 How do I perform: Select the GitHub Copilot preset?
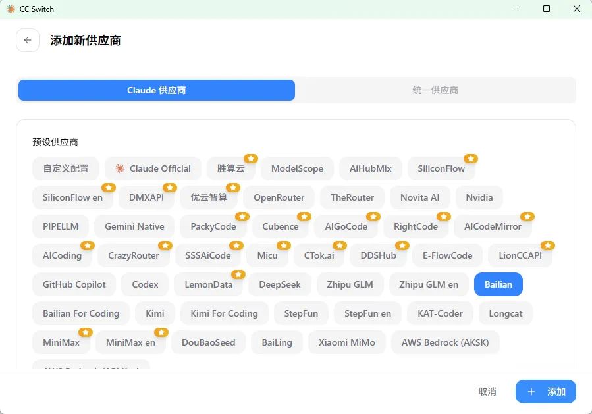pyautogui.click(x=74, y=284)
